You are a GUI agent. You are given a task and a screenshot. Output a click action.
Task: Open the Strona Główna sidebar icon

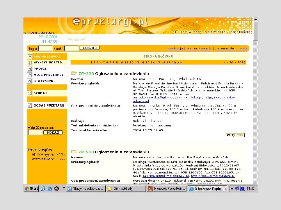(30, 56)
